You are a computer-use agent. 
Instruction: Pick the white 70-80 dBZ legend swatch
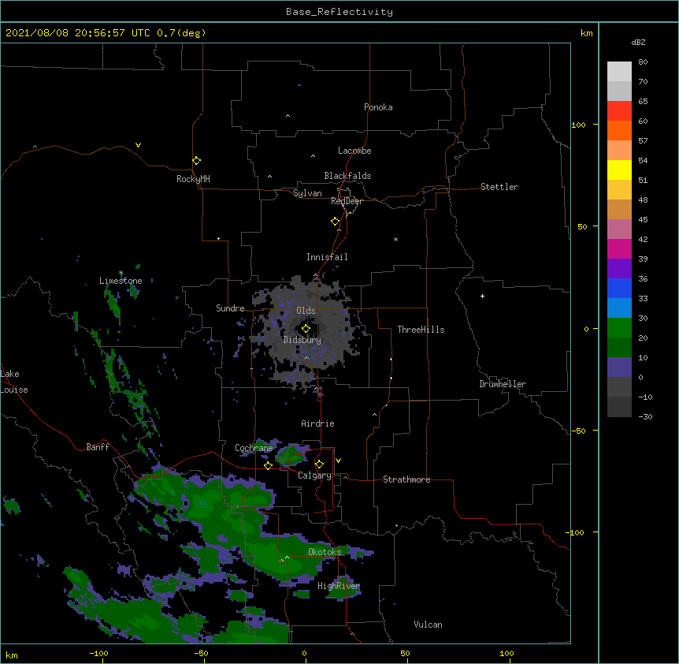pos(619,72)
